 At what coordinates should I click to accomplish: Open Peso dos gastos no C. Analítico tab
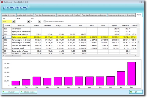coord(69,15)
